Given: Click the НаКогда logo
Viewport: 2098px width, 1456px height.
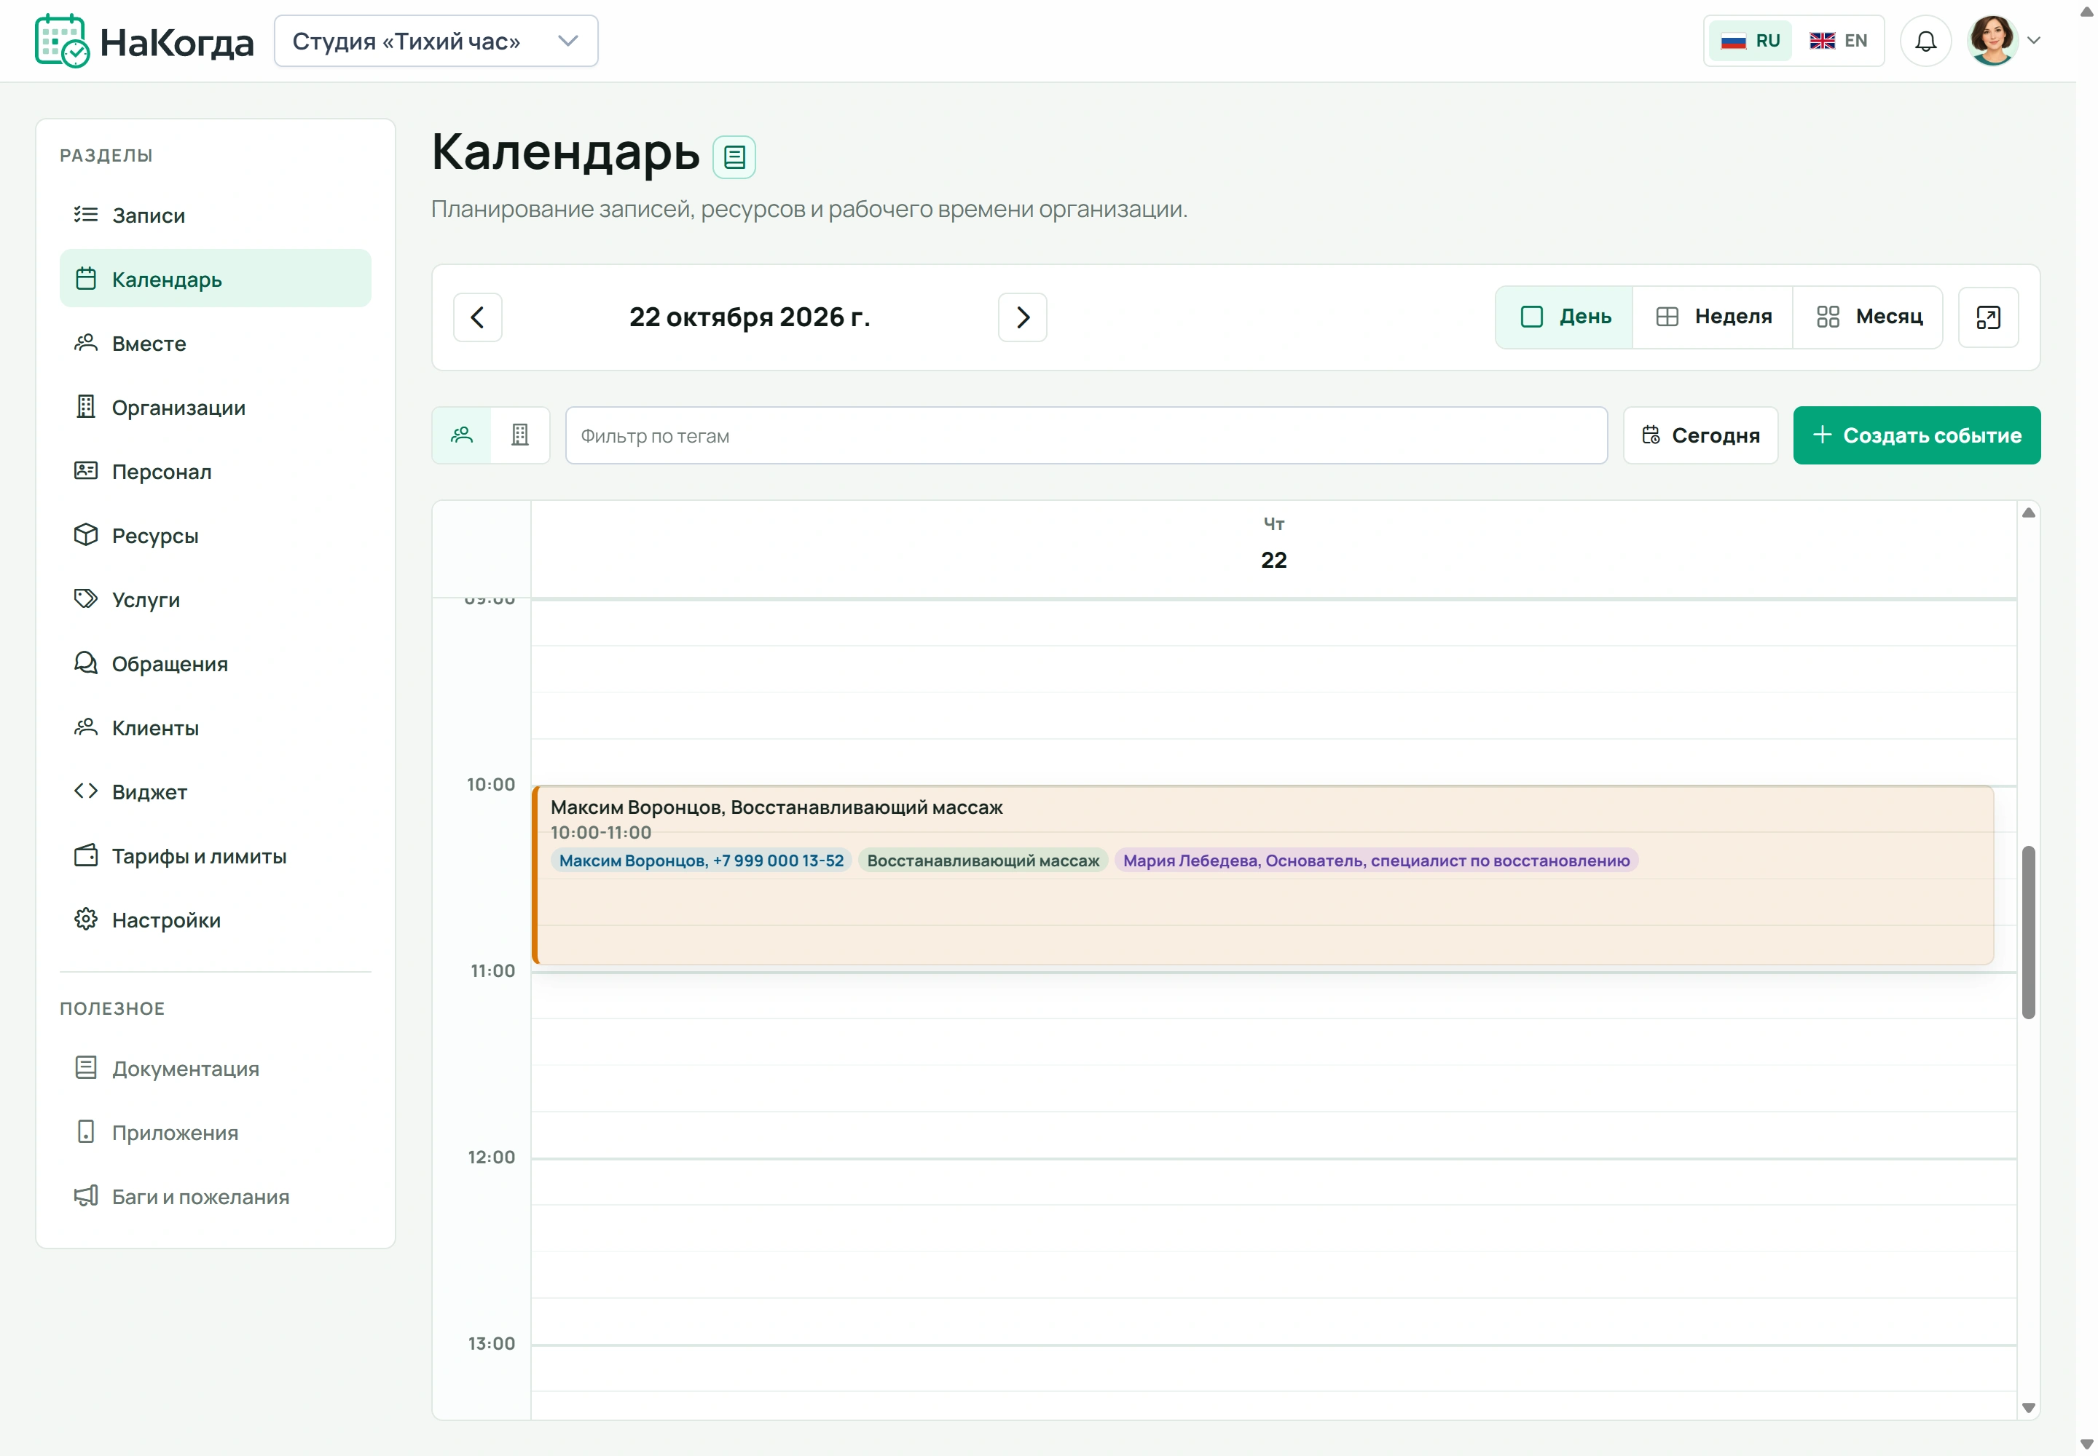Looking at the screenshot, I should [x=144, y=41].
